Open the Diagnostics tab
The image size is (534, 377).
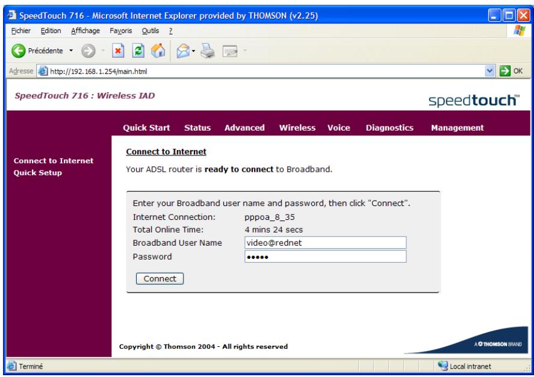tap(390, 128)
